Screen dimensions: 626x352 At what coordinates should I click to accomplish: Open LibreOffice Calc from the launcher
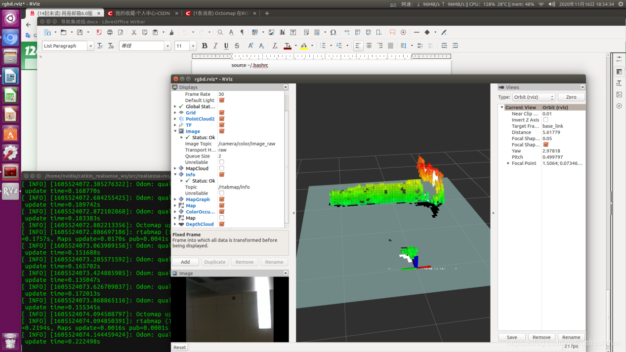(x=10, y=95)
